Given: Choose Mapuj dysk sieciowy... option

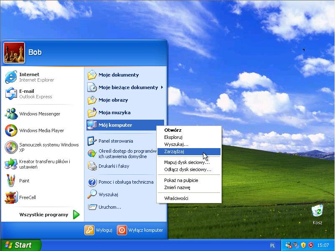Looking at the screenshot, I should (189, 162).
